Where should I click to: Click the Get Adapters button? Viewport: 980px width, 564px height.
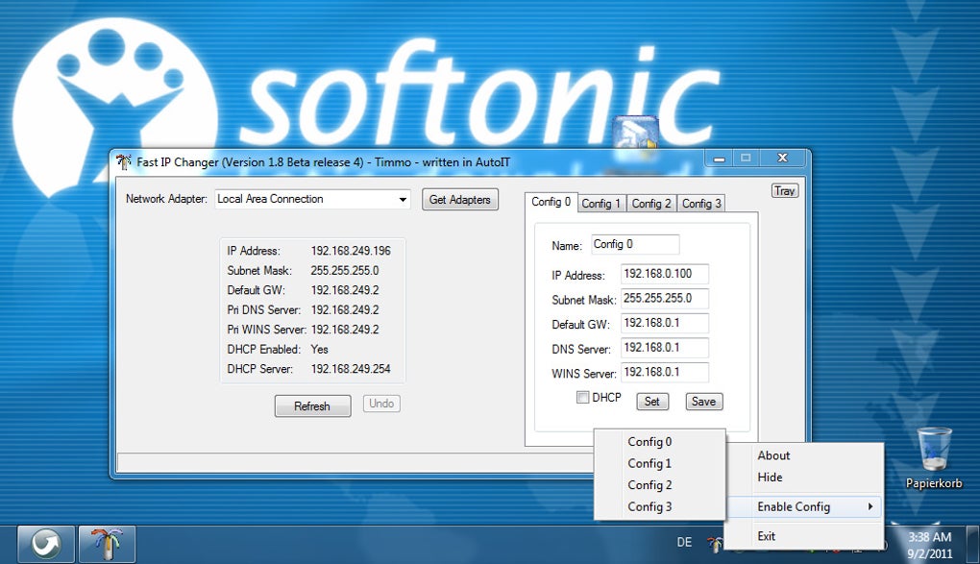click(459, 200)
